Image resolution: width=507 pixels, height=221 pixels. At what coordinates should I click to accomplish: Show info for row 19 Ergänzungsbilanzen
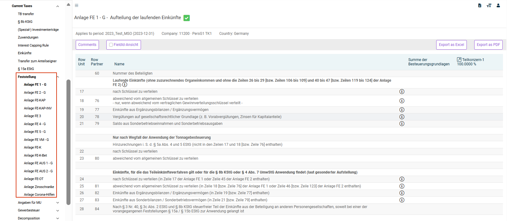point(402,110)
